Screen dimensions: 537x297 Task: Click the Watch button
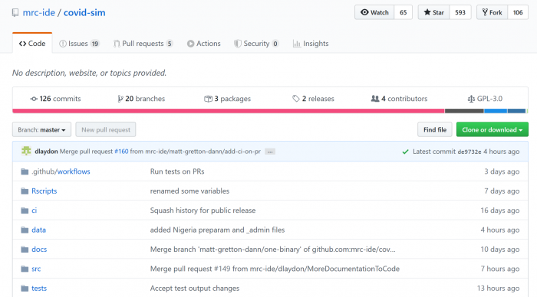coord(374,12)
